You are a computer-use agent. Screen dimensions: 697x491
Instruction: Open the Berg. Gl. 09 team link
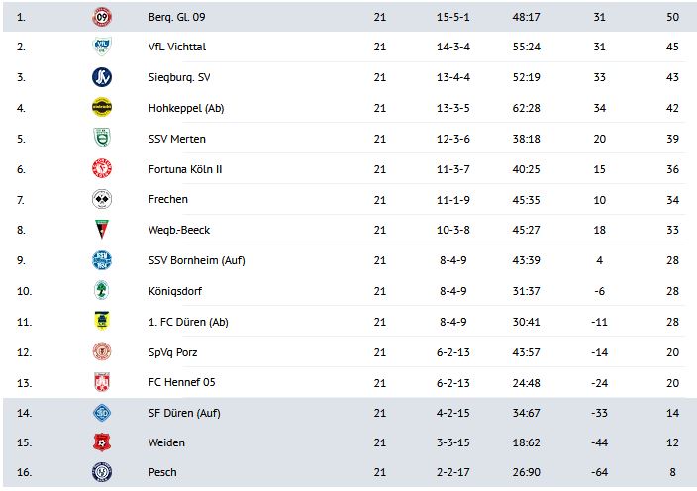click(x=177, y=17)
